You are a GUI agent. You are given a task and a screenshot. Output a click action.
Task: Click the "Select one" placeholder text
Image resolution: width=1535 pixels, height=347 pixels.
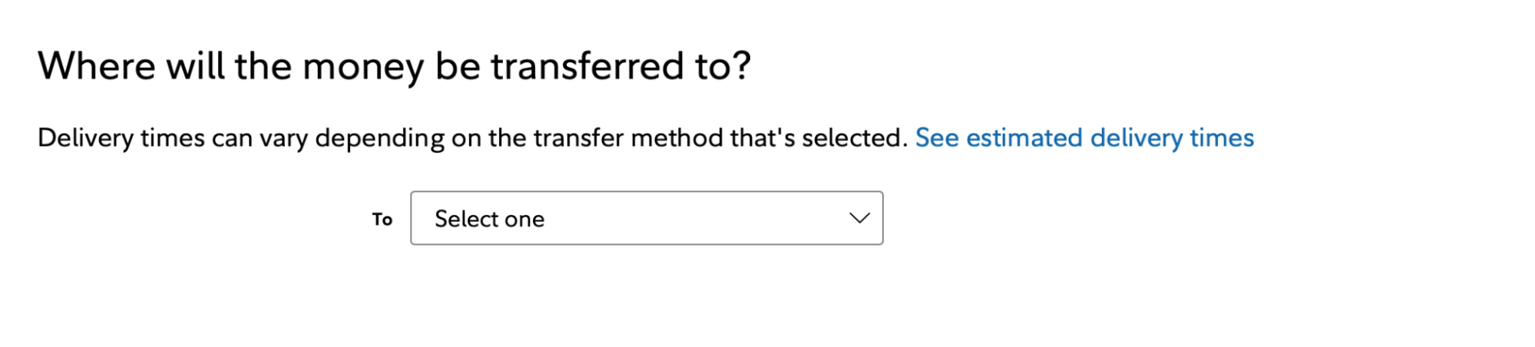coord(489,219)
